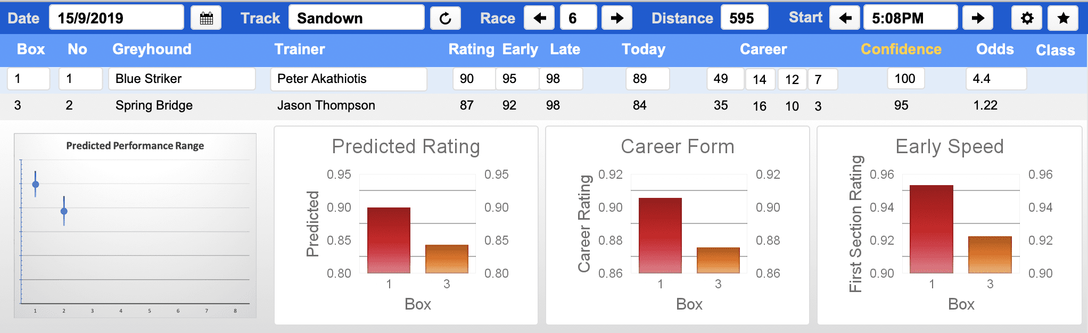The width and height of the screenshot is (1088, 333).
Task: Advance to the next race arrow
Action: (x=617, y=18)
